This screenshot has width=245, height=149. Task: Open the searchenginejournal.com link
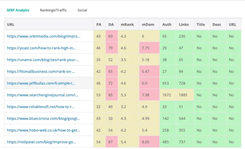(x=43, y=95)
